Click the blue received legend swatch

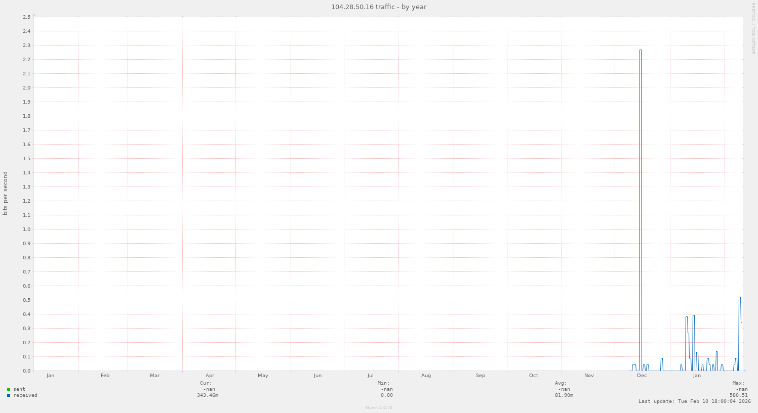9,395
